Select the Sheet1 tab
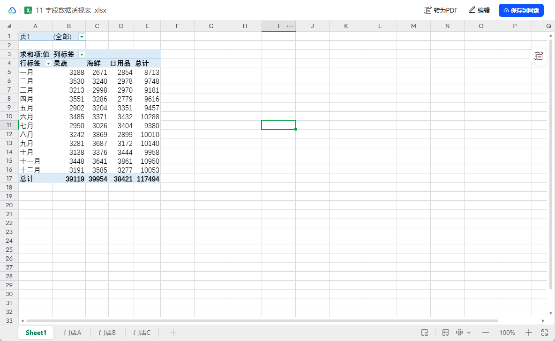This screenshot has height=341, width=555. [36, 333]
